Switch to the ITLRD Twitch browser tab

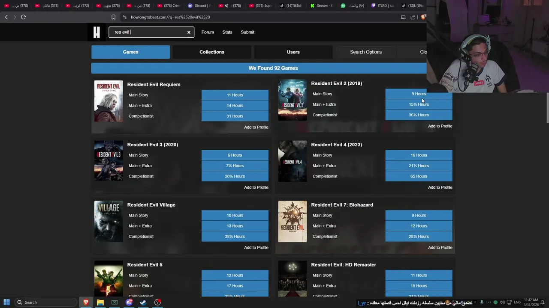pyautogui.click(x=383, y=6)
